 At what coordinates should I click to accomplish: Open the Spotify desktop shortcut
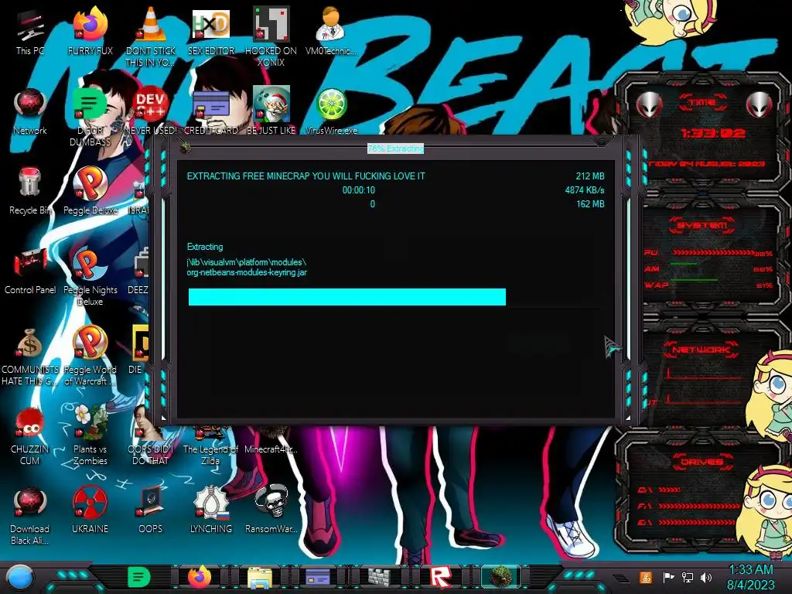tap(90, 118)
